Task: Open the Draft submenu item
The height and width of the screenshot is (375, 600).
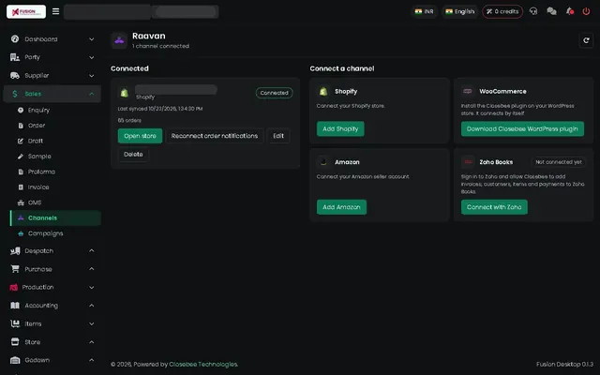Action: pos(55,141)
